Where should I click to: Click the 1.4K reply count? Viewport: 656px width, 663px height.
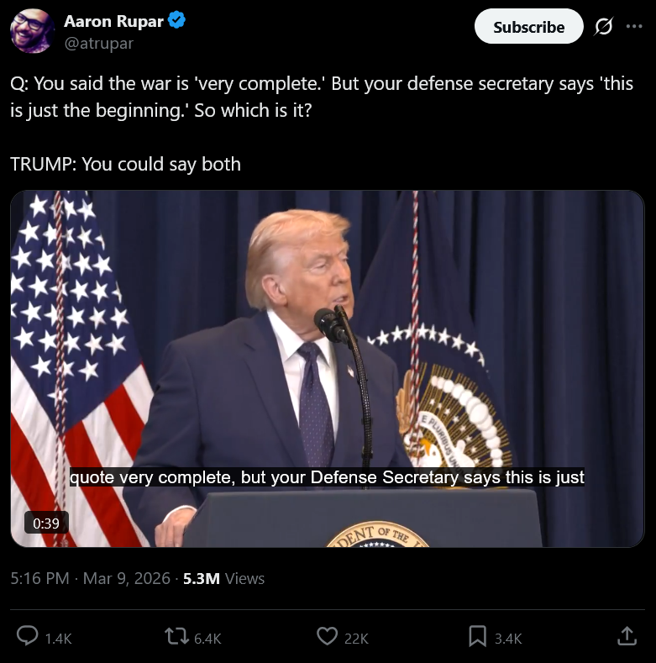pos(58,638)
